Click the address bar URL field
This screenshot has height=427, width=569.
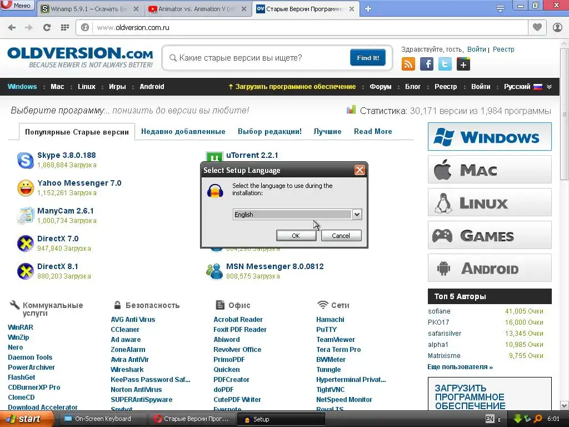click(310, 28)
